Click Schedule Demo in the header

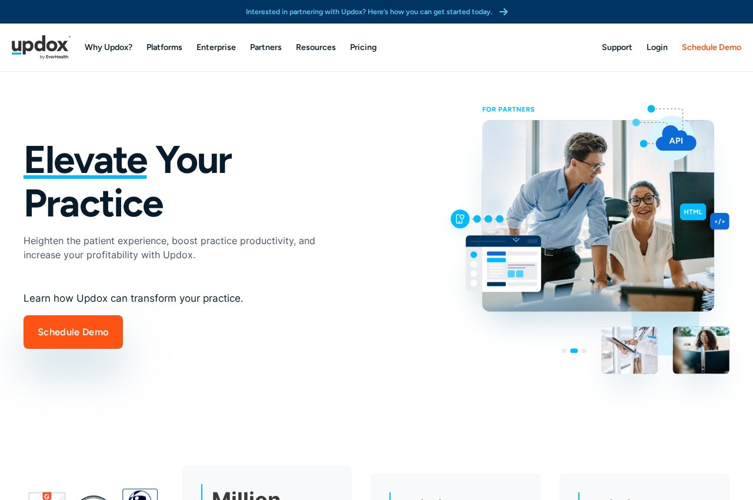(711, 47)
